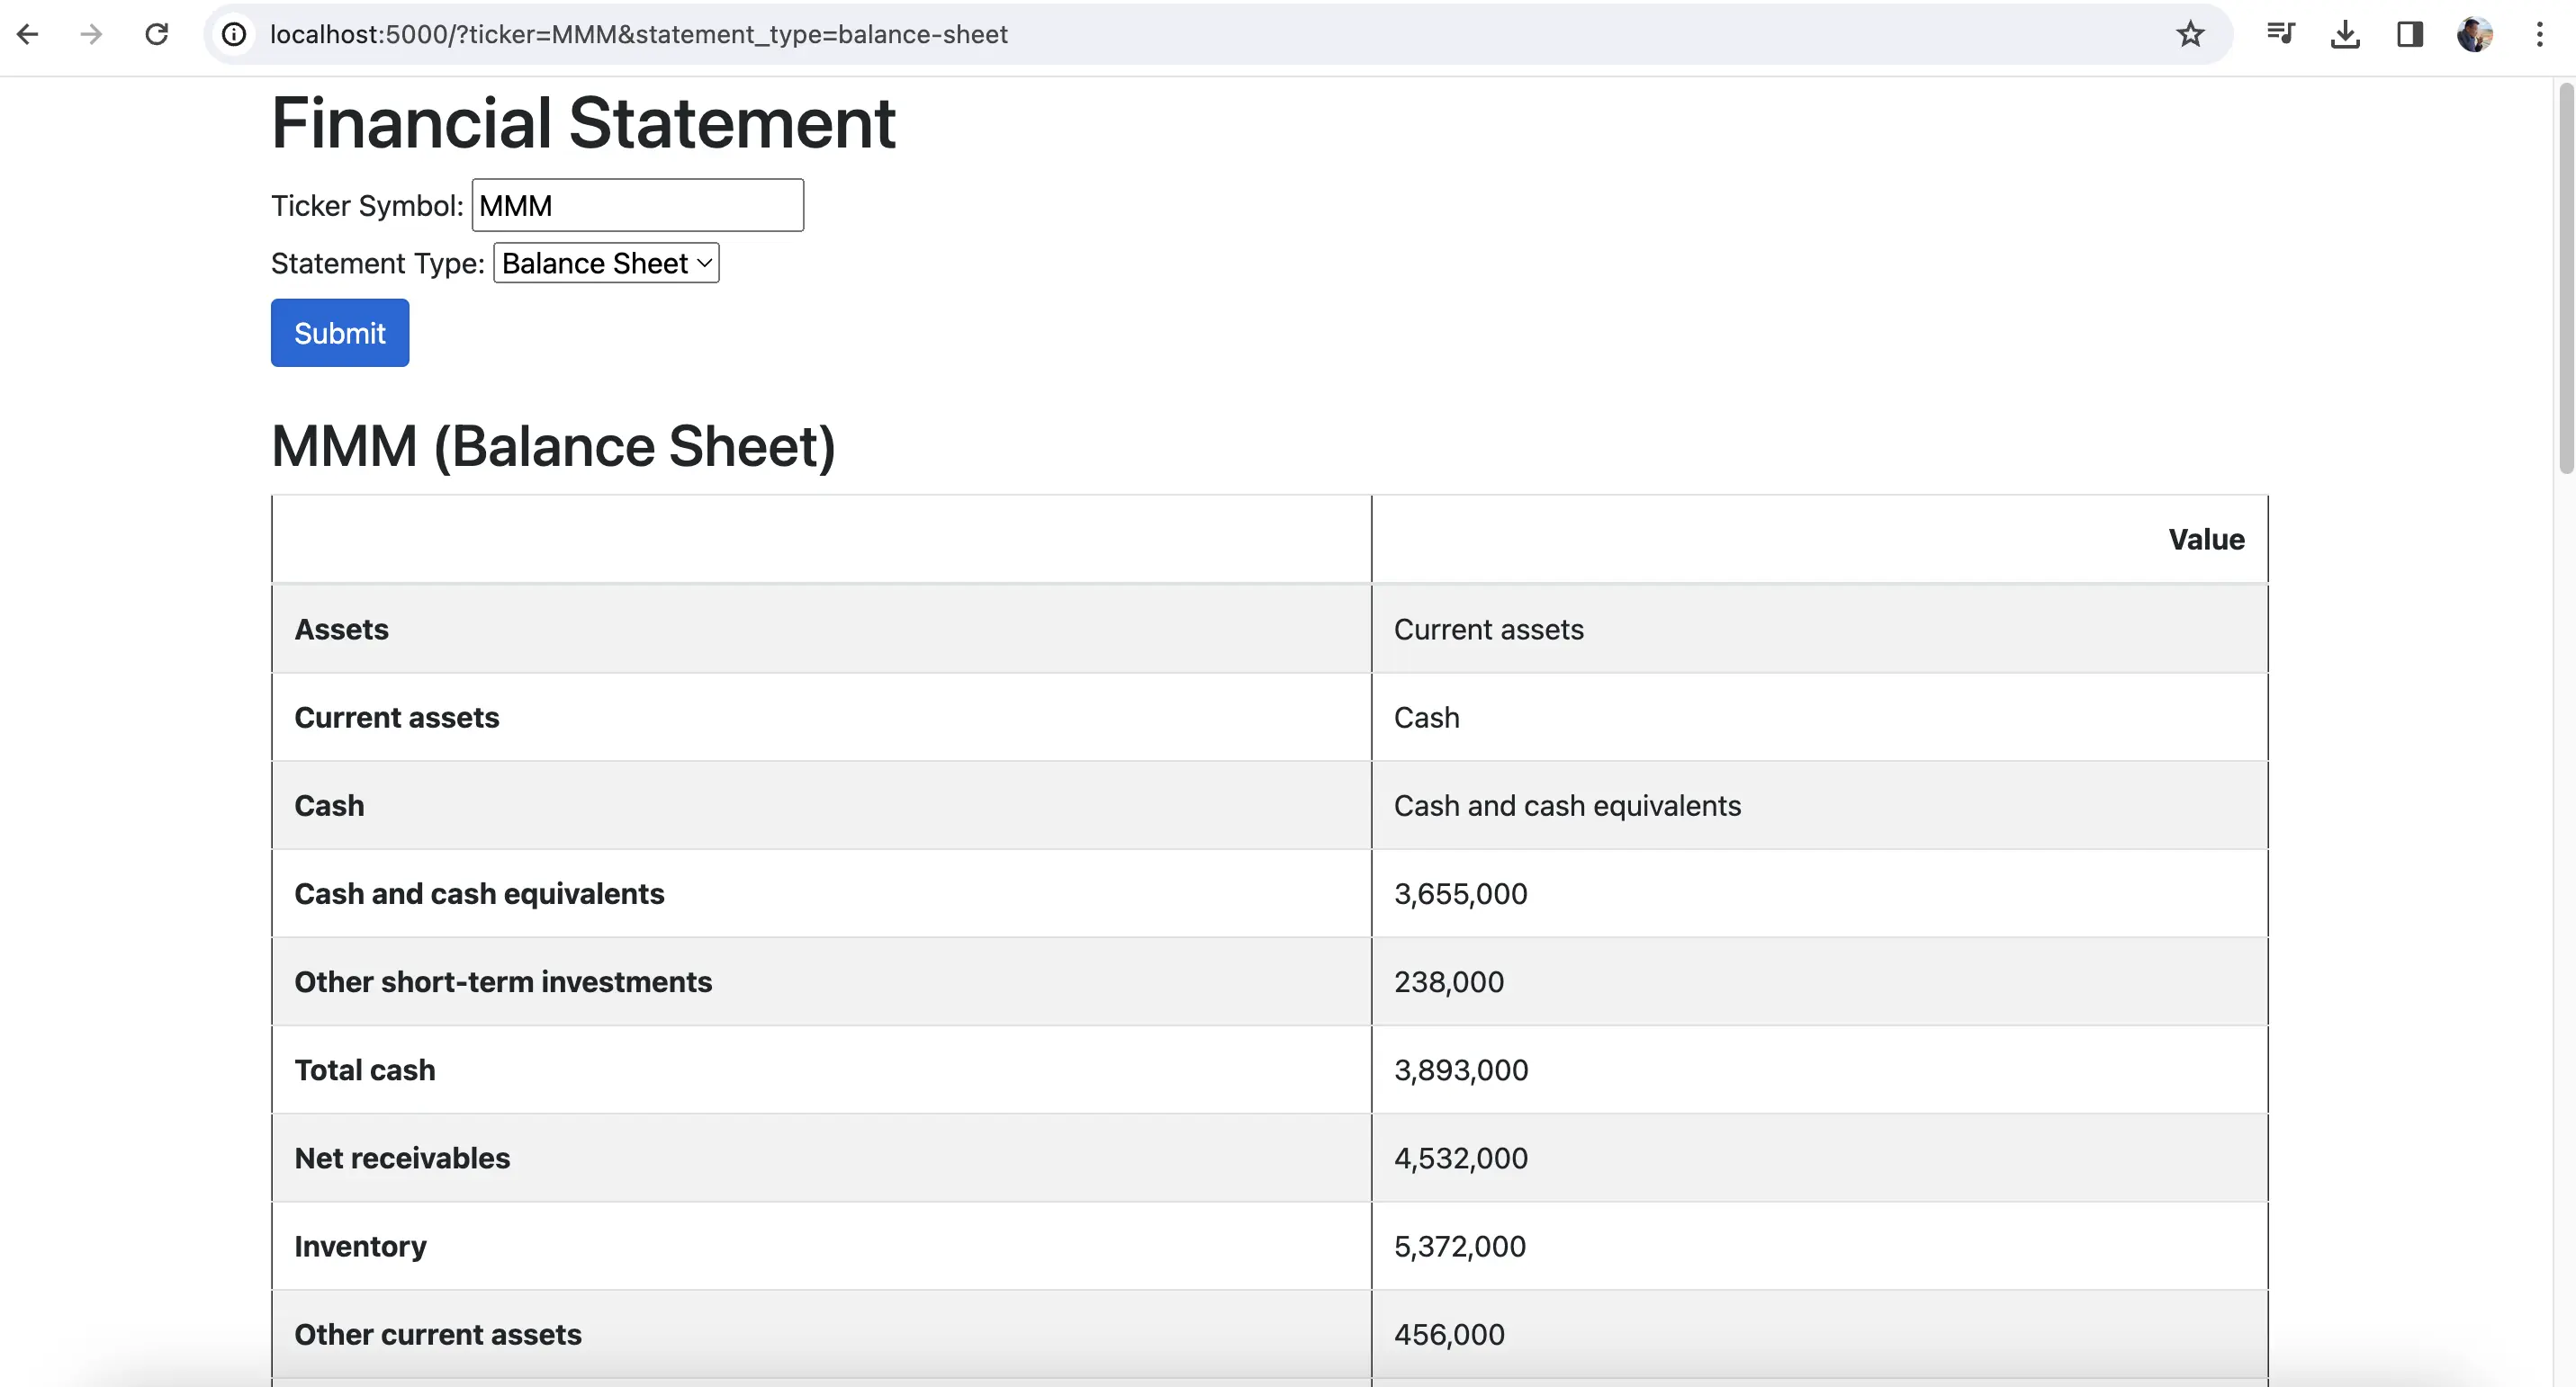2576x1387 pixels.
Task: Click the value 456,000
Action: [1449, 1334]
